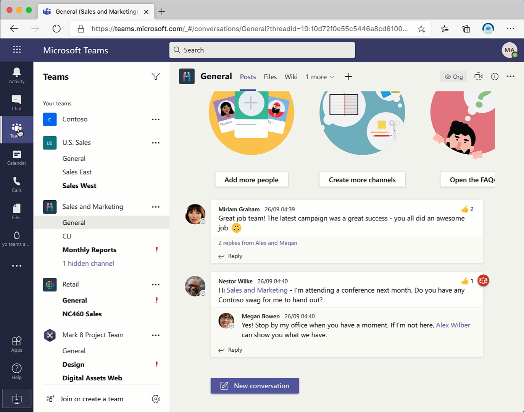The width and height of the screenshot is (524, 412).
Task: Open the Activity feed icon
Action: [17, 76]
